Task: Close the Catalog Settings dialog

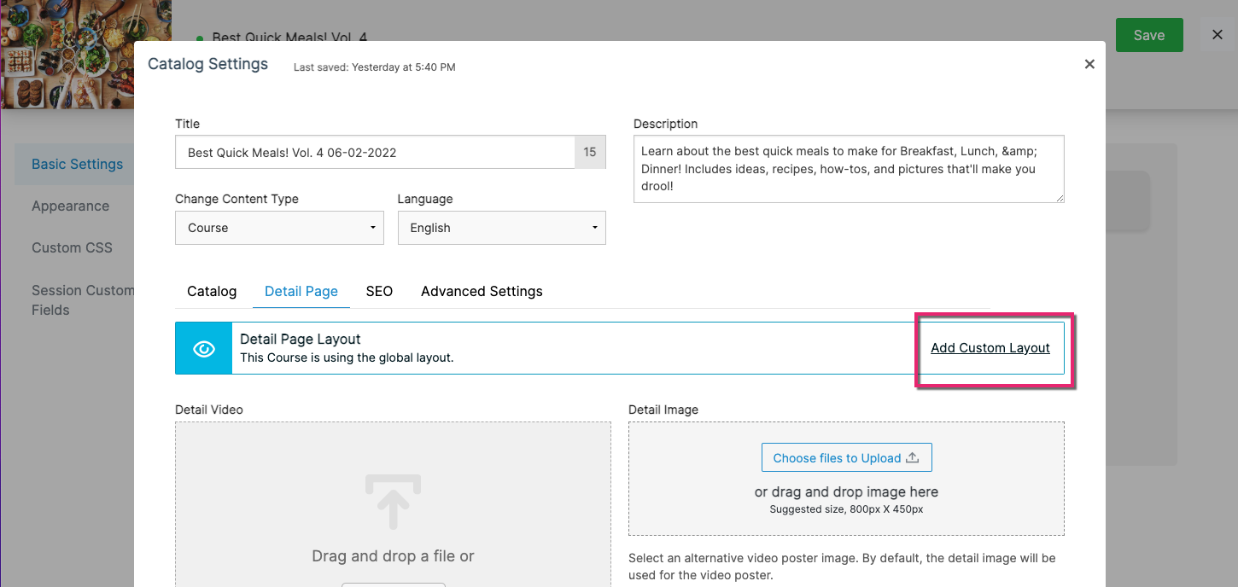Action: click(x=1089, y=64)
